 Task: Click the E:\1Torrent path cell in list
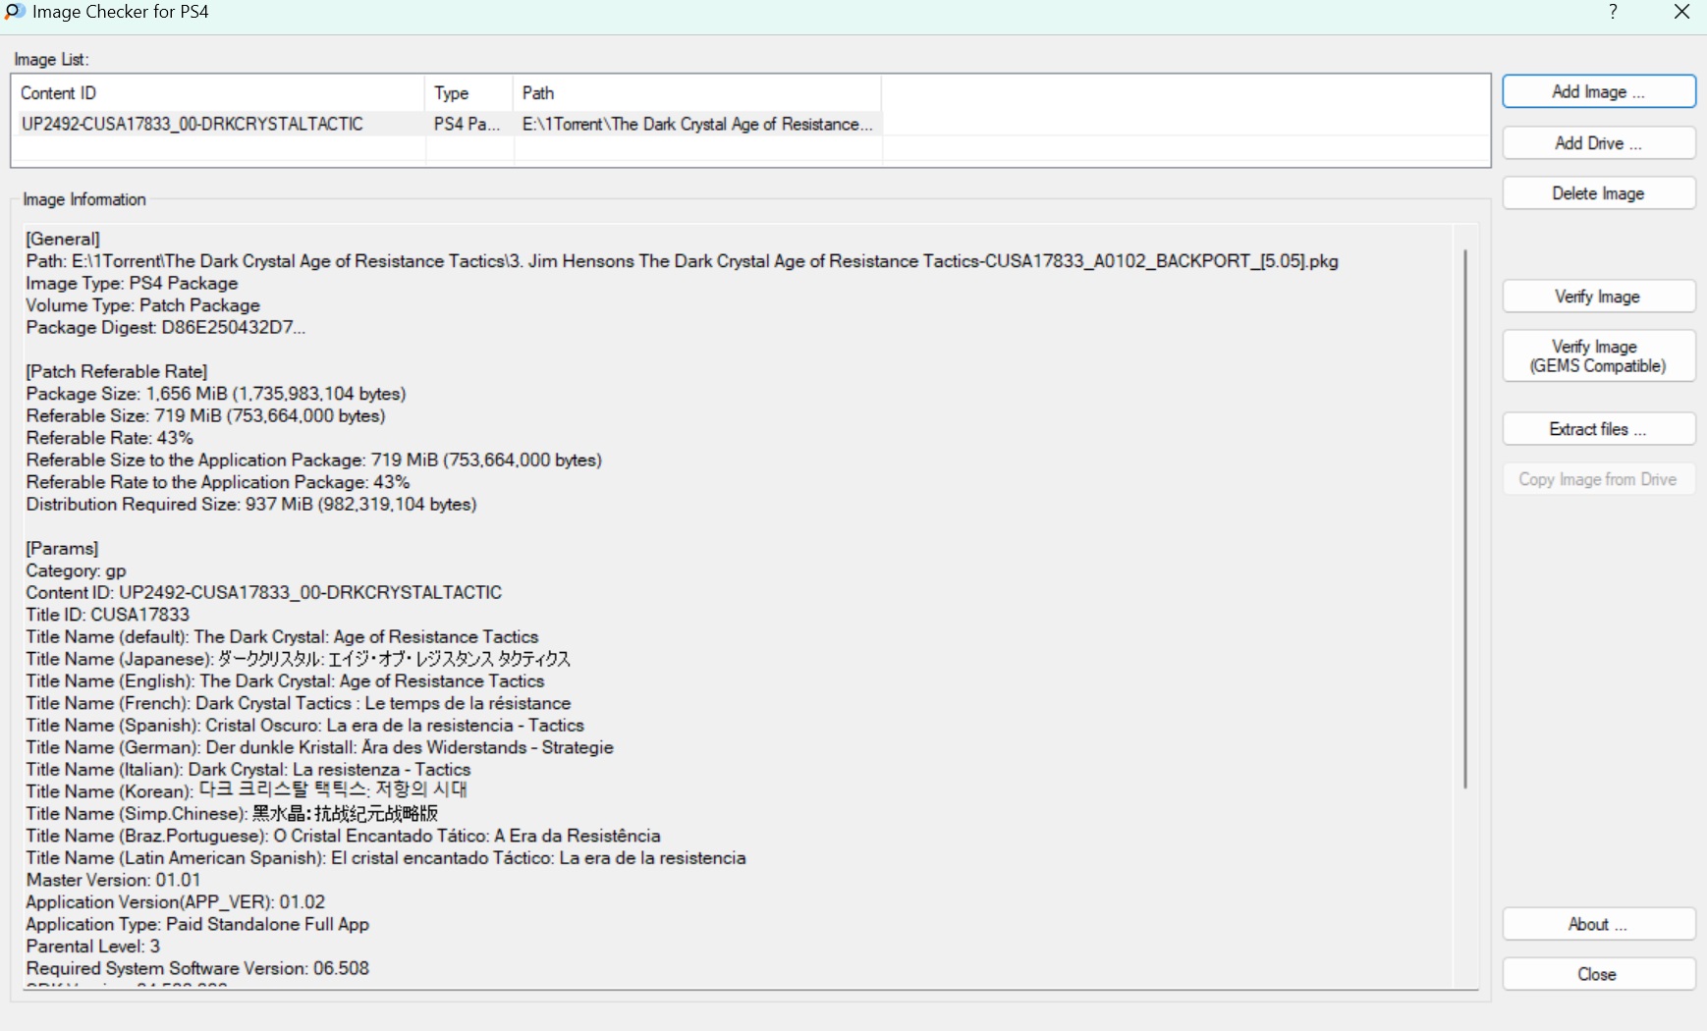click(696, 124)
